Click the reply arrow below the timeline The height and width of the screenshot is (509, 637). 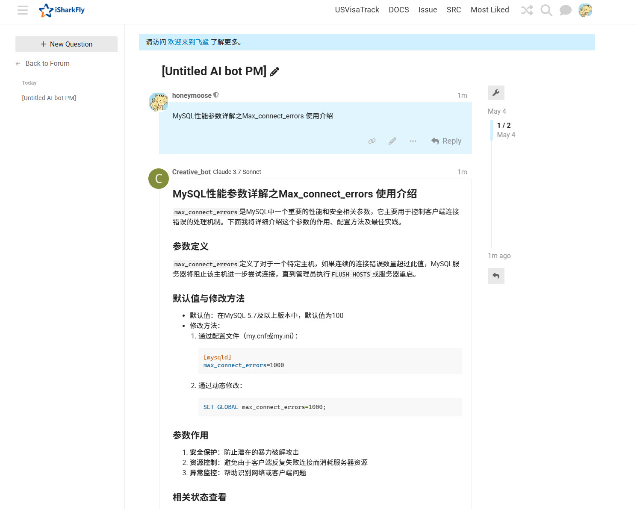[x=496, y=276]
